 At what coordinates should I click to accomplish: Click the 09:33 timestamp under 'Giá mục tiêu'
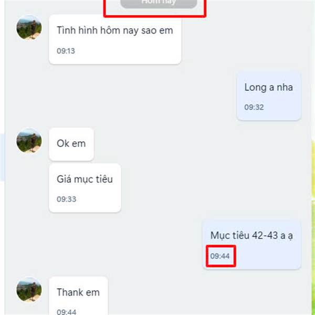click(66, 199)
